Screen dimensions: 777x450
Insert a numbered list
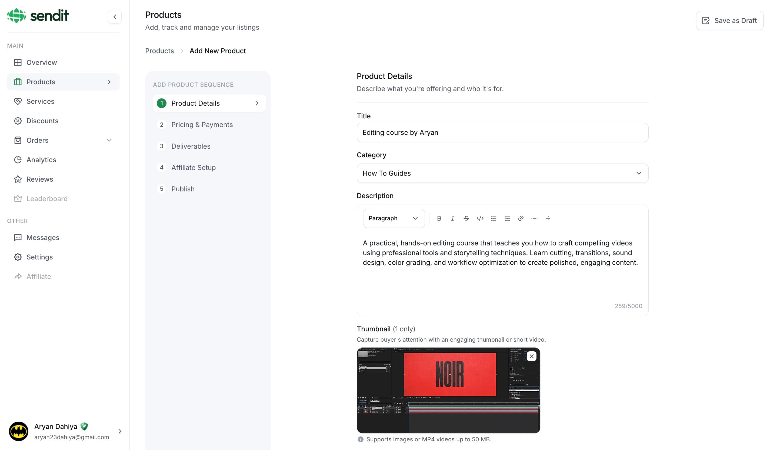tap(507, 218)
